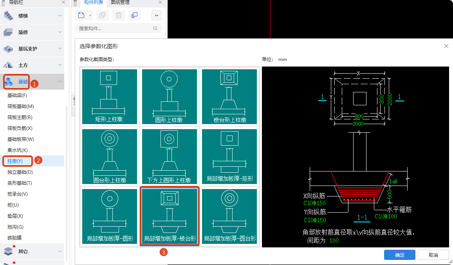Choose the 圆形上柱墩 section thumbnail
The image size is (453, 265).
coord(169,97)
